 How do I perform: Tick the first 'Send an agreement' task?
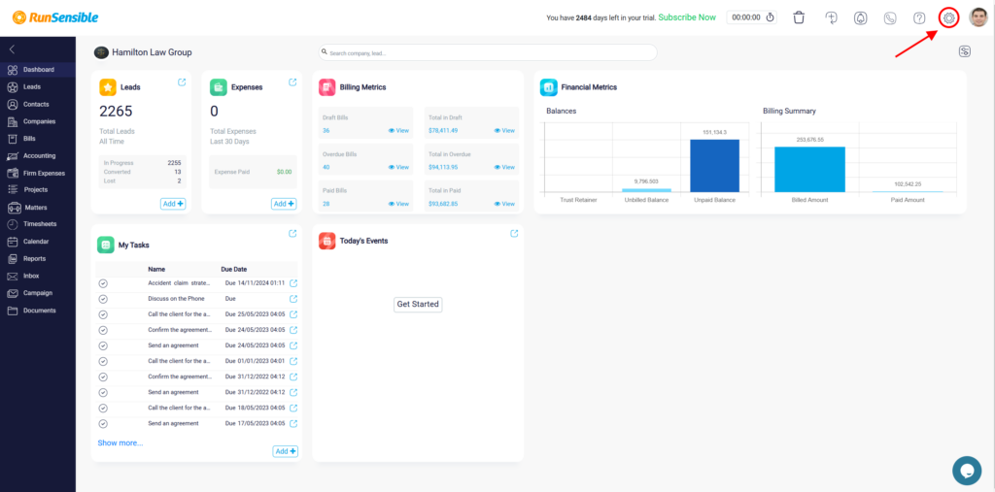point(103,345)
